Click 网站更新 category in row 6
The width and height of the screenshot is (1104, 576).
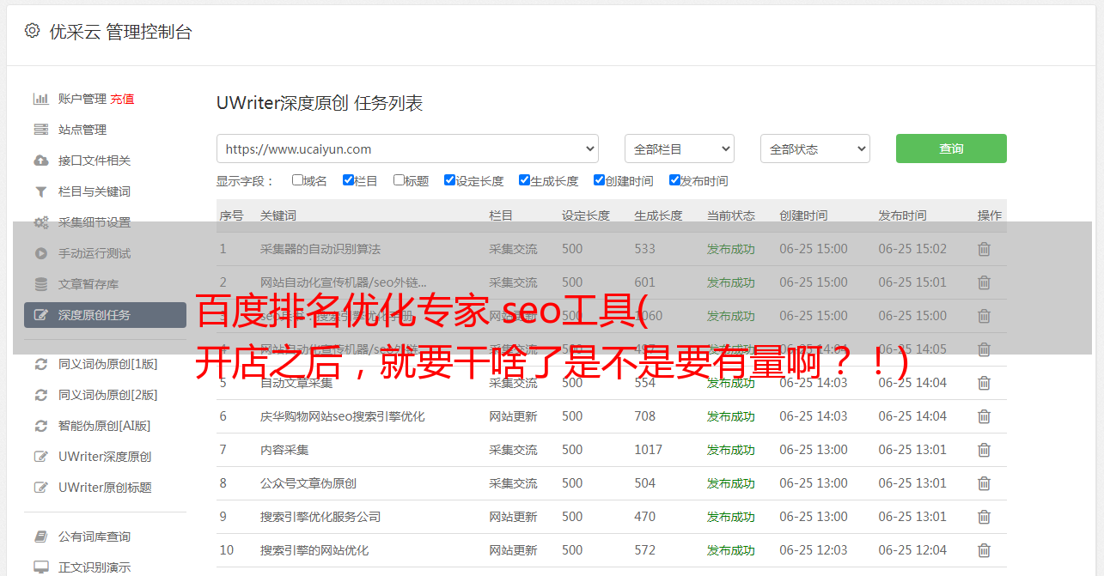tap(513, 416)
